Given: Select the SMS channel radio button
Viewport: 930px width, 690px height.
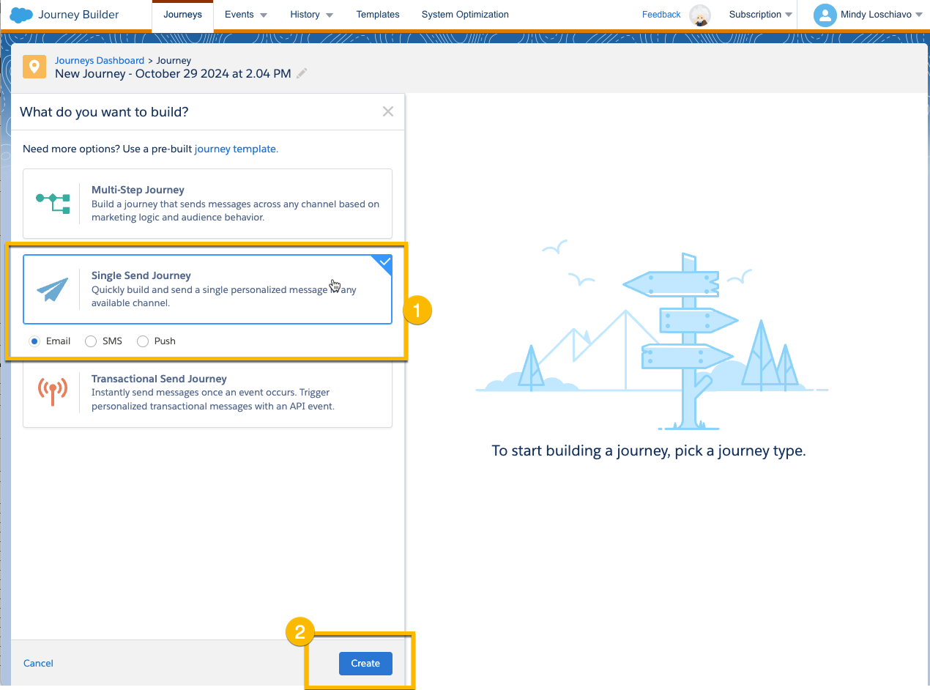Looking at the screenshot, I should point(90,341).
